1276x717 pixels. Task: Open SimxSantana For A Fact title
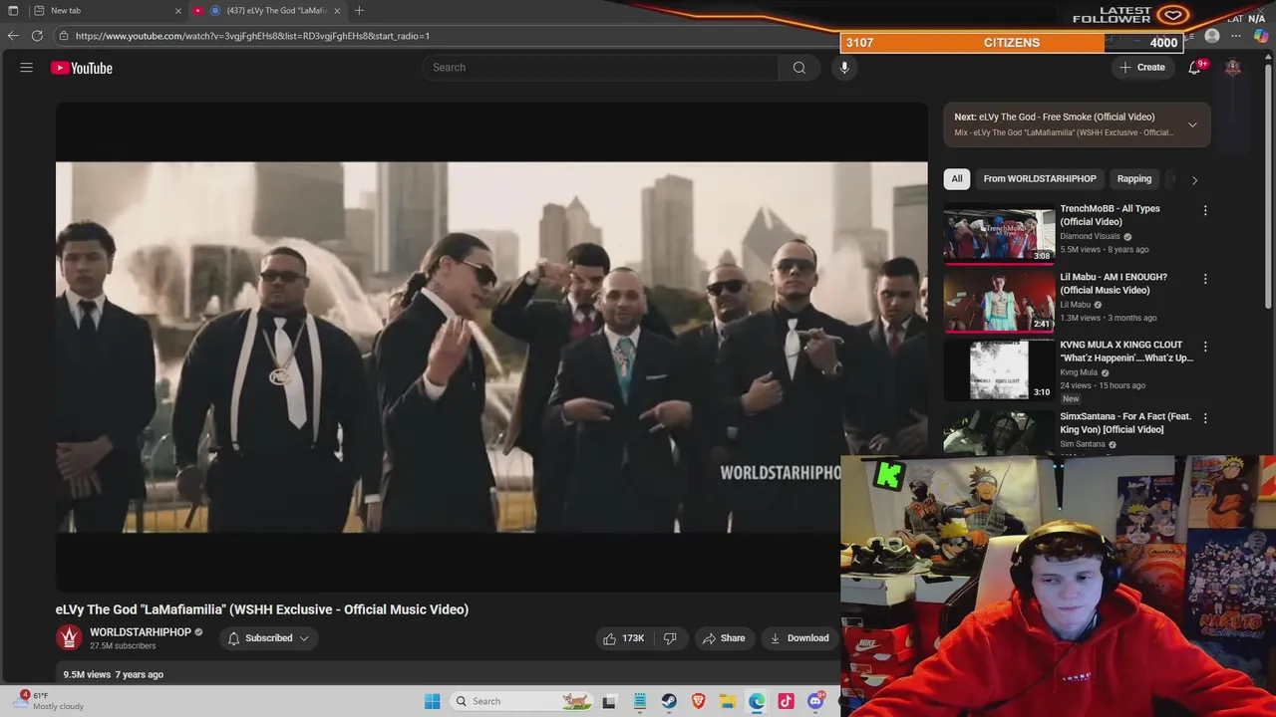(1125, 423)
